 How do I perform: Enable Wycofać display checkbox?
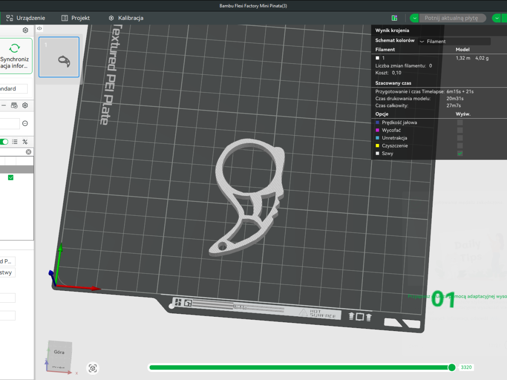coord(460,130)
